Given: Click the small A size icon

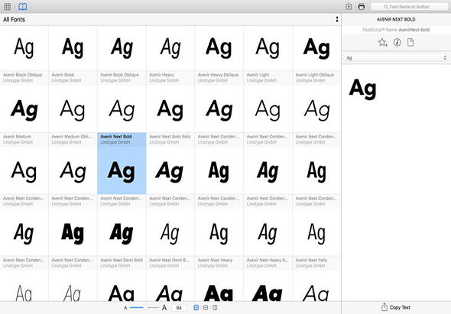Looking at the screenshot, I should click(x=125, y=308).
